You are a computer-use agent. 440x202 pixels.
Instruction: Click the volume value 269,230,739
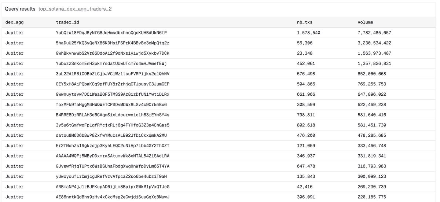[372, 187]
